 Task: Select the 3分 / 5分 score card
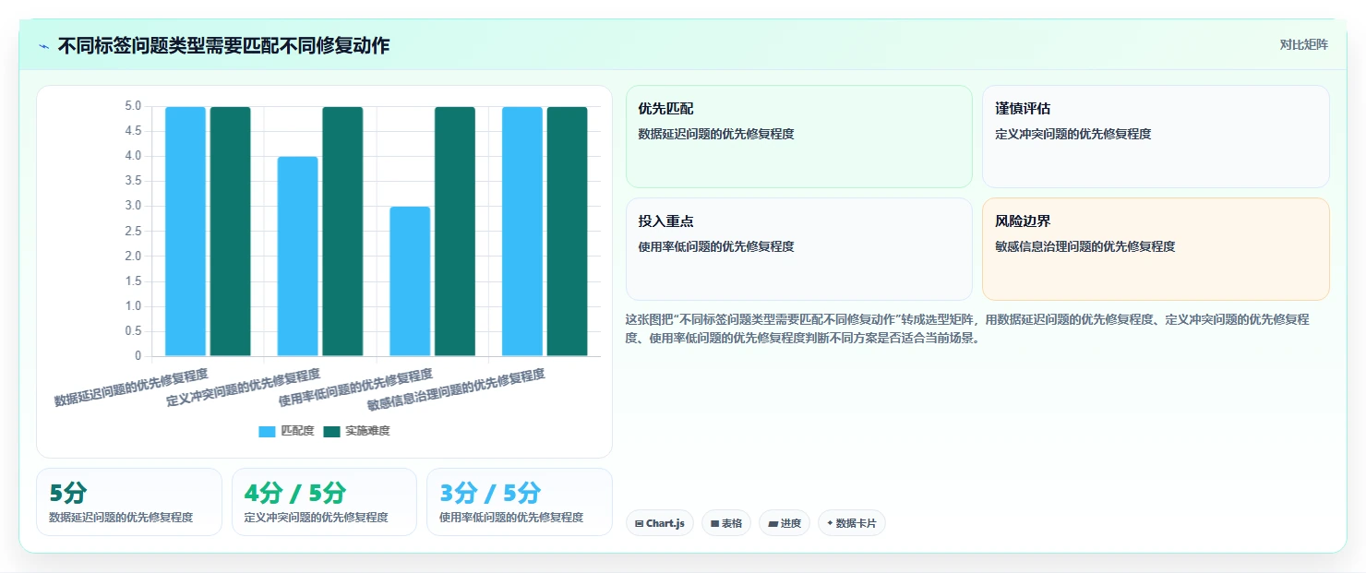pos(520,502)
